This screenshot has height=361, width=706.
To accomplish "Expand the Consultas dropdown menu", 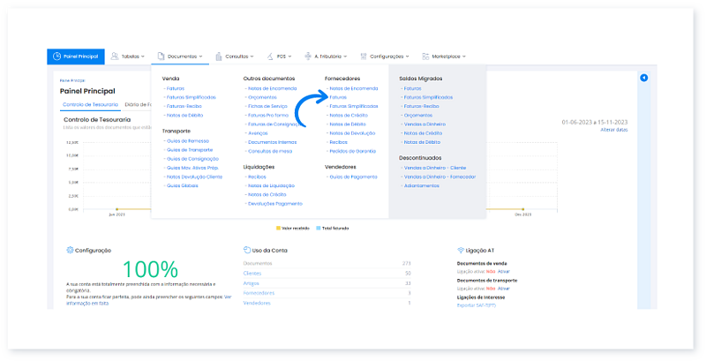I will coord(238,56).
